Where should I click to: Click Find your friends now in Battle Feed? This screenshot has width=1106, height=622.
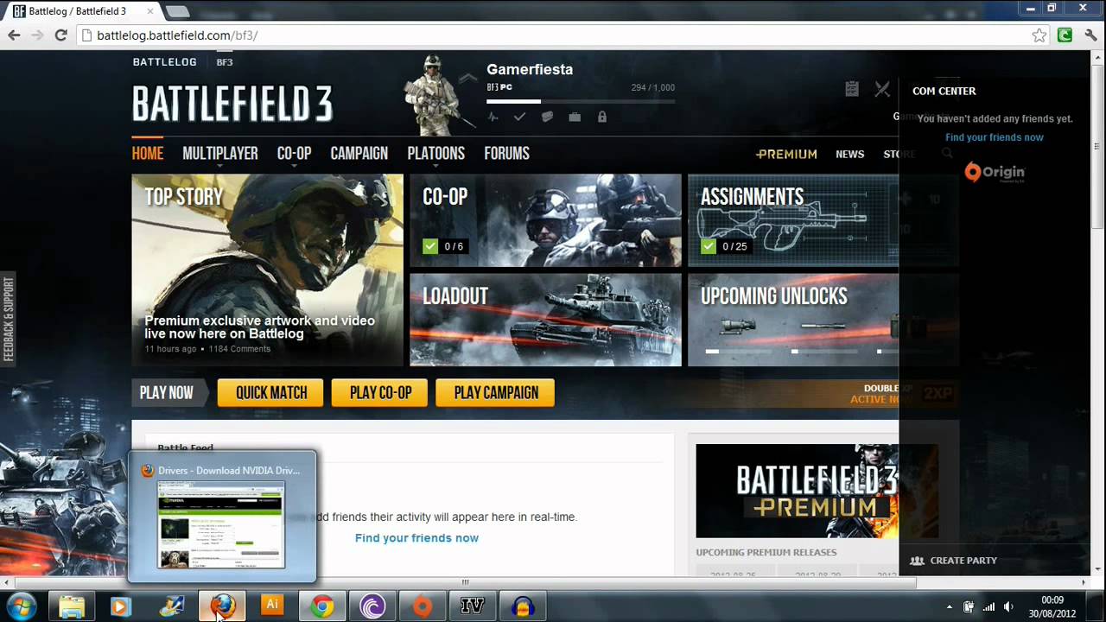416,538
